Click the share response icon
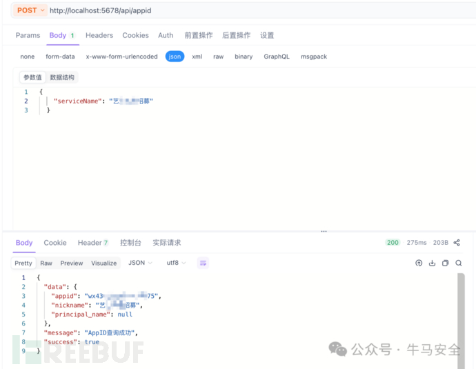The image size is (476, 369). tap(457, 243)
